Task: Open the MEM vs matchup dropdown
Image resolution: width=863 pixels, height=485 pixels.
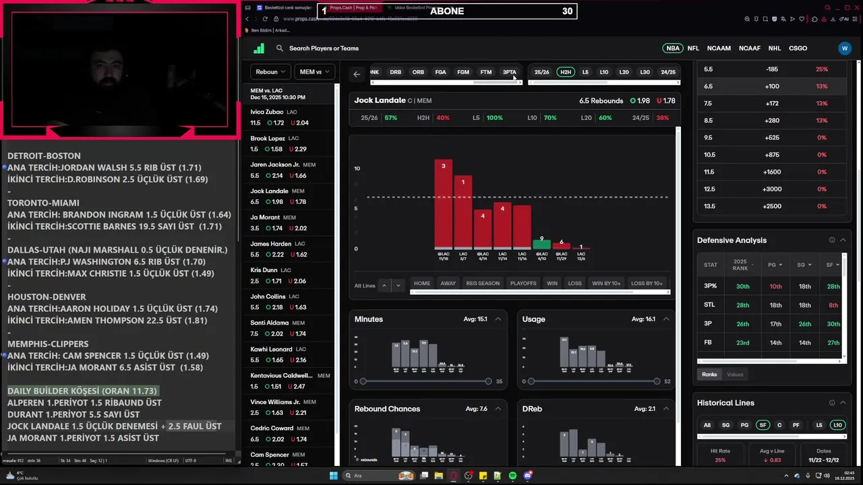Action: tap(314, 72)
